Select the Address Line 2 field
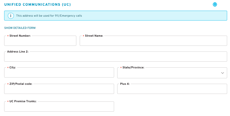 click(116, 56)
